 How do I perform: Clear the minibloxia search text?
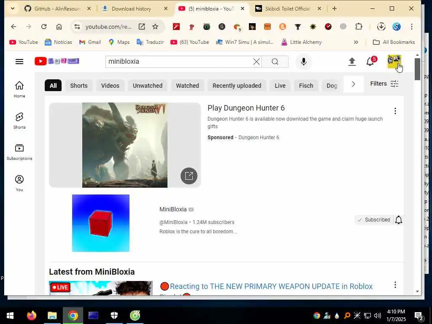click(256, 62)
